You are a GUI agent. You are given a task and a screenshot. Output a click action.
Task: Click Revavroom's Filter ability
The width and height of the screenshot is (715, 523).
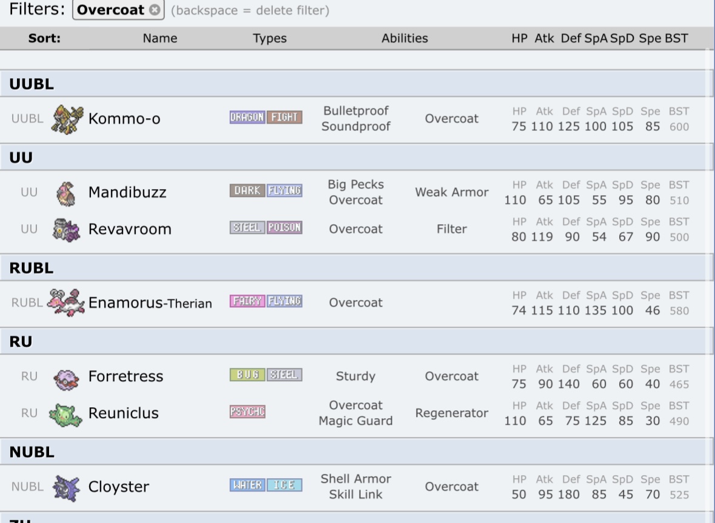[451, 229]
